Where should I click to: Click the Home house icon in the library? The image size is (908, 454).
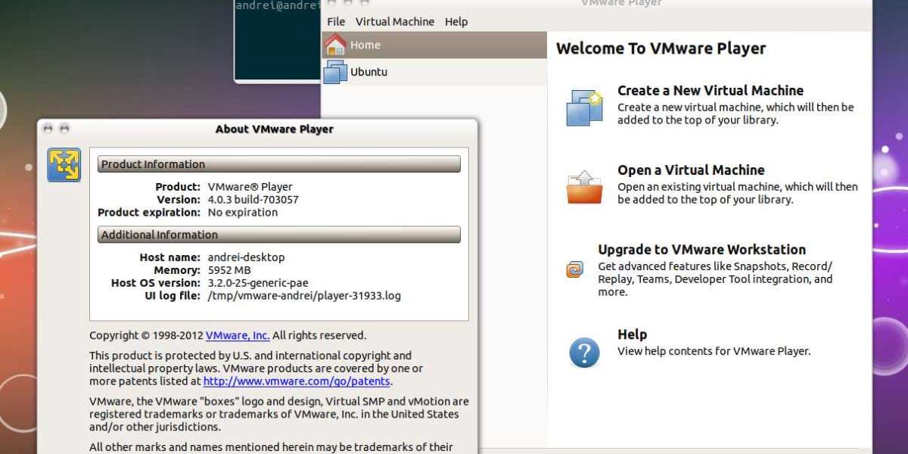(335, 45)
